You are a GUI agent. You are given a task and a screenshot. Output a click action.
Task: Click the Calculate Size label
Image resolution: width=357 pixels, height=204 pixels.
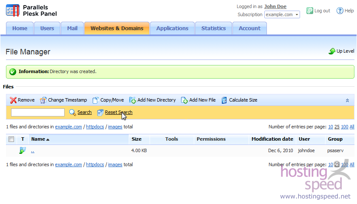coord(243,100)
